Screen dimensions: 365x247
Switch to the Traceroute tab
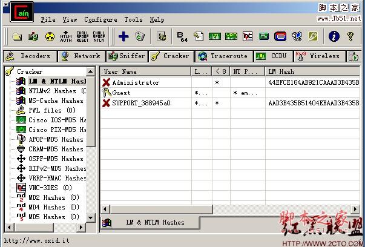[x=224, y=56]
